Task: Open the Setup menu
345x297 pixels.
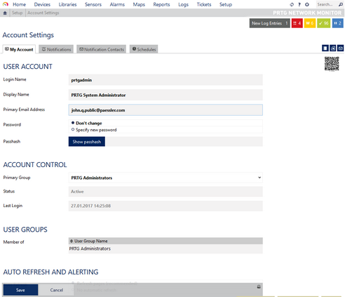Action: [226, 4]
